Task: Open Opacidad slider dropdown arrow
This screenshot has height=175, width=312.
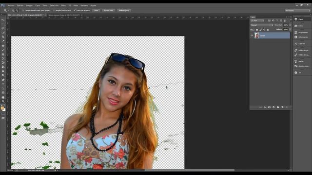Action: tap(290, 25)
